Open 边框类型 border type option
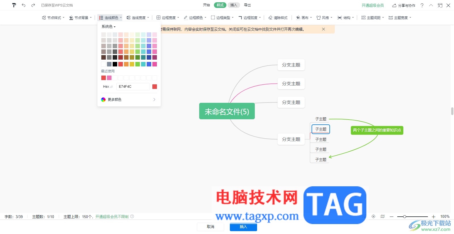This screenshot has height=234, width=454. pyautogui.click(x=222, y=18)
